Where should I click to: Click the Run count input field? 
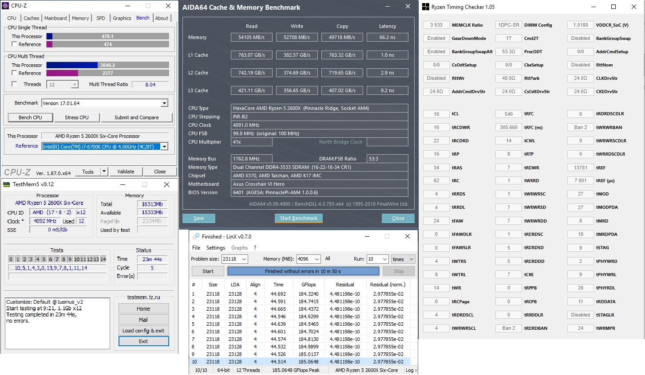pos(373,259)
